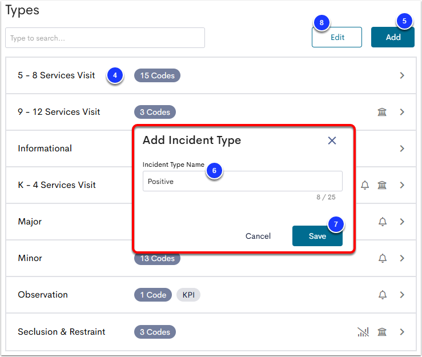Open the Major row chevron arrow
The image size is (422, 357).
pyautogui.click(x=402, y=222)
